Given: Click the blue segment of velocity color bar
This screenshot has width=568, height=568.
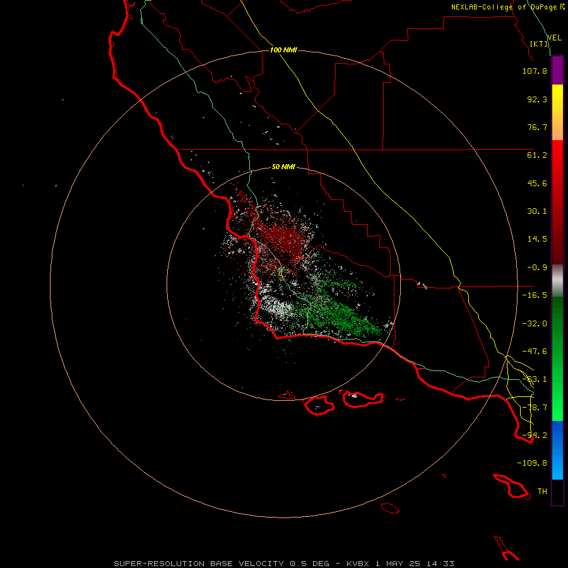Looking at the screenshot, I should (557, 450).
